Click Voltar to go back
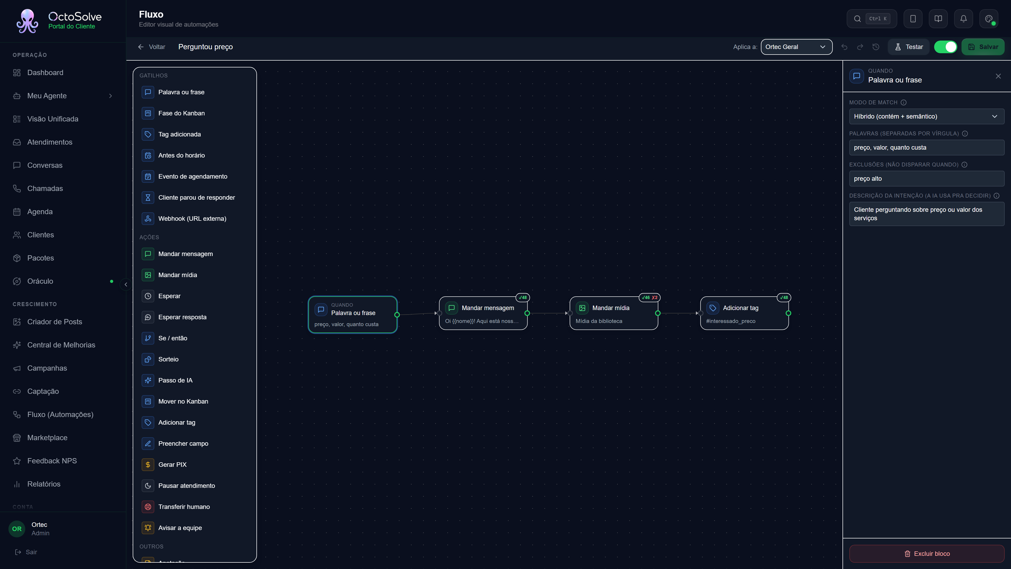Image resolution: width=1011 pixels, height=569 pixels. coord(151,47)
